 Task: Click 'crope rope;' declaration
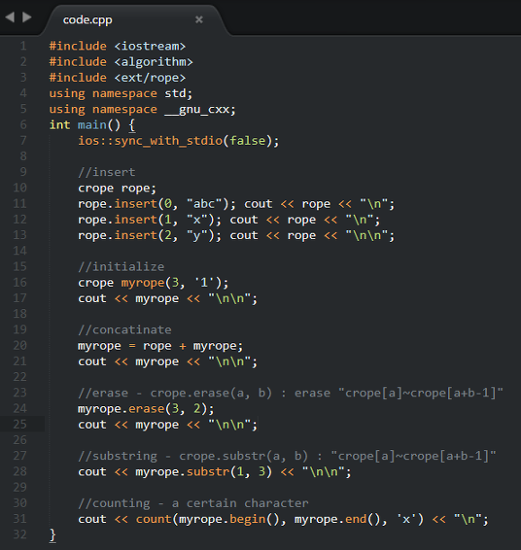117,189
